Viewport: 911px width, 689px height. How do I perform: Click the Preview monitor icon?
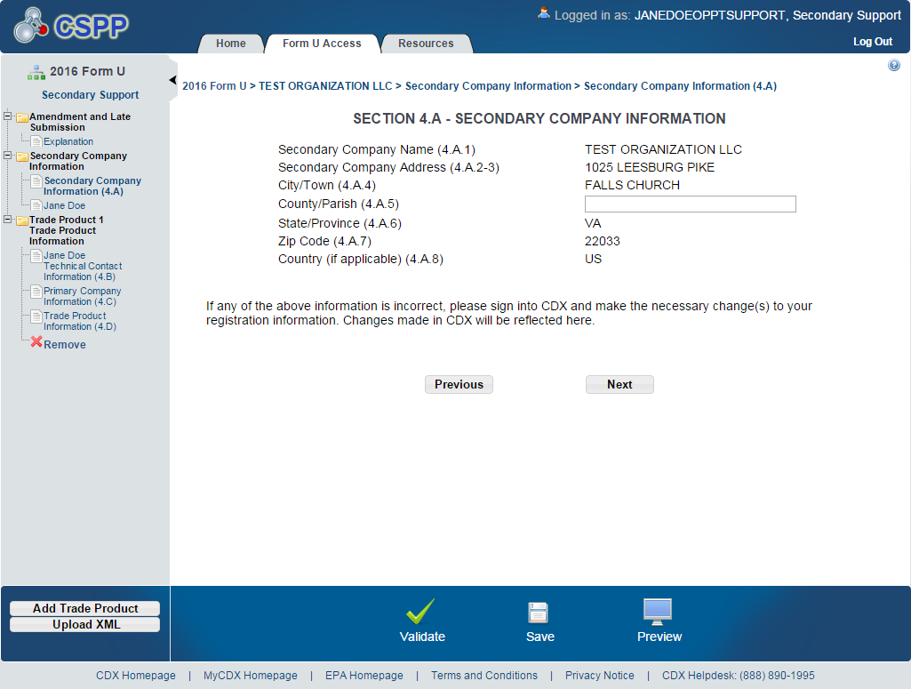point(658,611)
